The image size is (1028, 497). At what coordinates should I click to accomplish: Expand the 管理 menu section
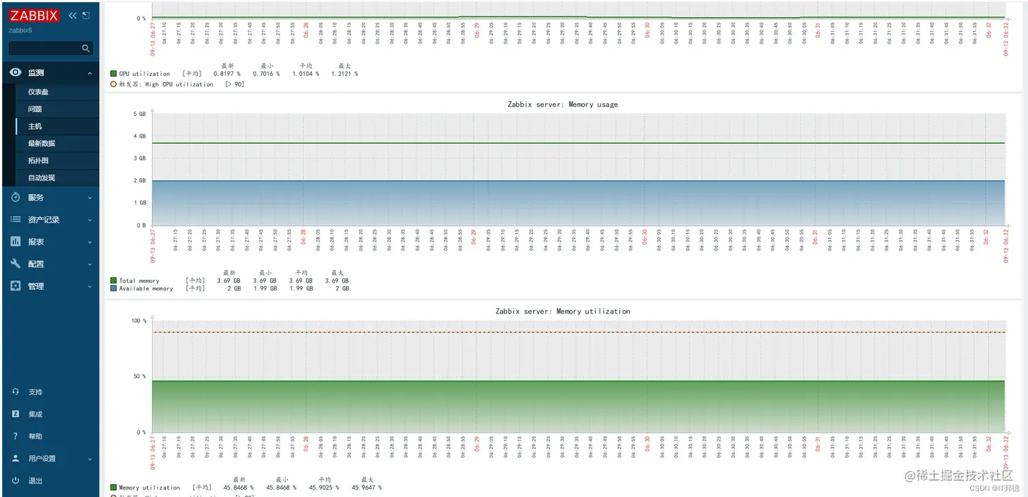coord(90,287)
